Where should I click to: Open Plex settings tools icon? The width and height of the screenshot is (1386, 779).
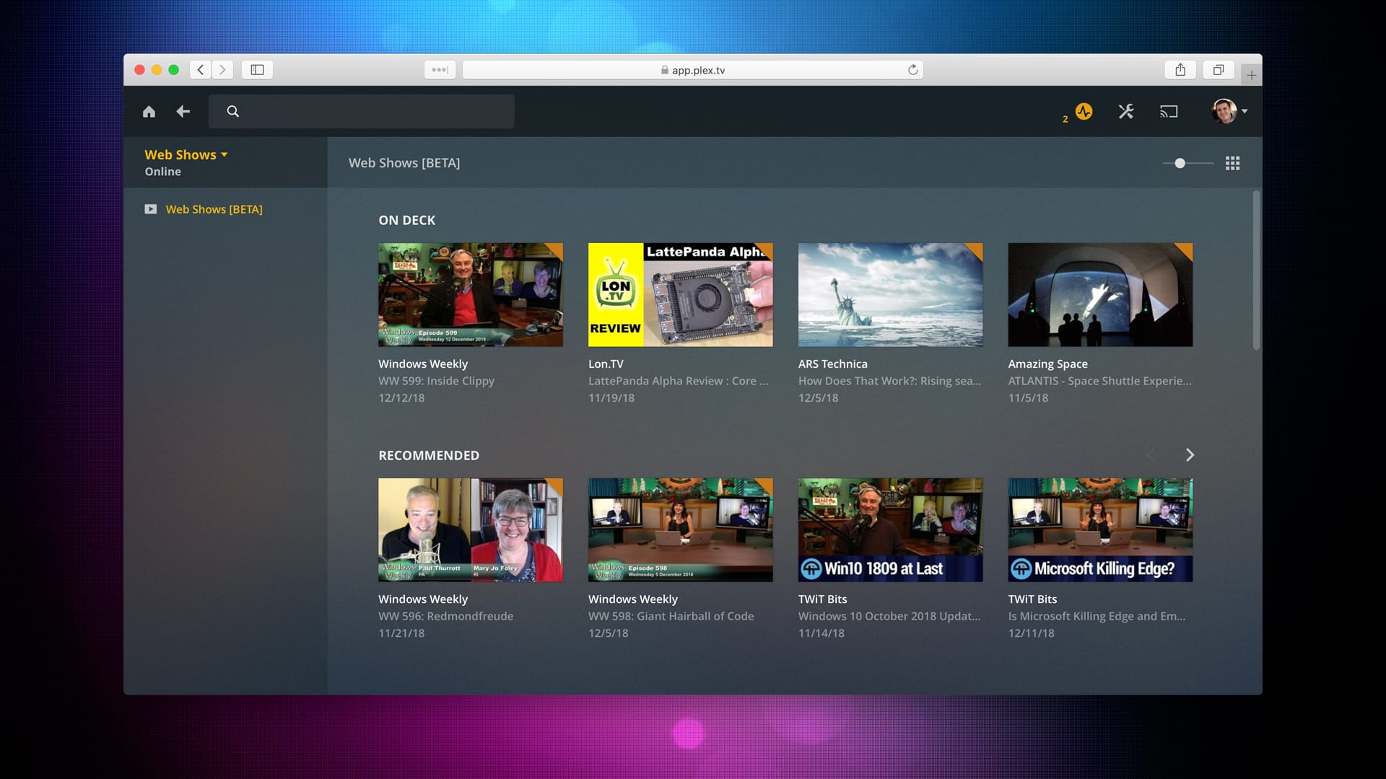tap(1126, 111)
